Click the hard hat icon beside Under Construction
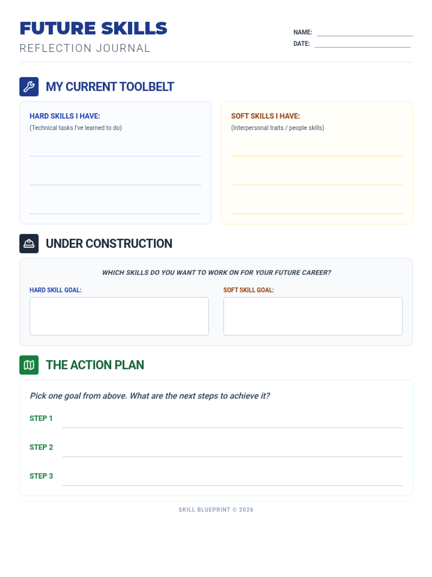 click(29, 243)
